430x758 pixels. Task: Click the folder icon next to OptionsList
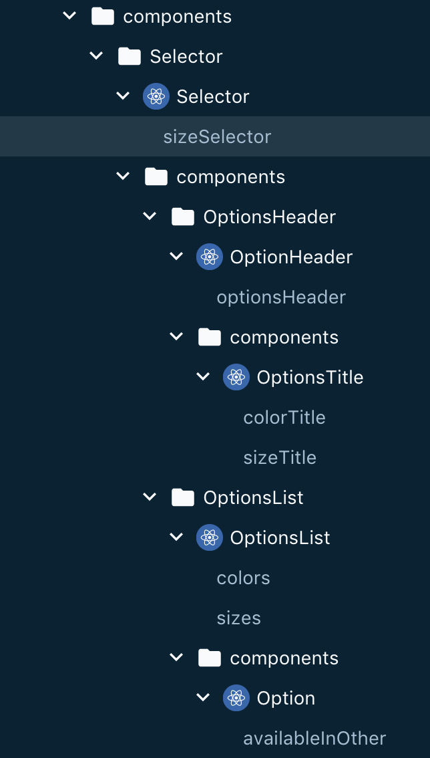pyautogui.click(x=183, y=497)
